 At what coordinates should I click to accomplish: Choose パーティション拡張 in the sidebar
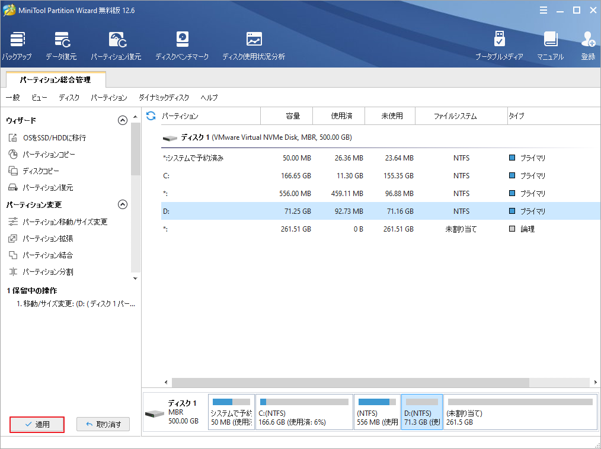(x=41, y=238)
